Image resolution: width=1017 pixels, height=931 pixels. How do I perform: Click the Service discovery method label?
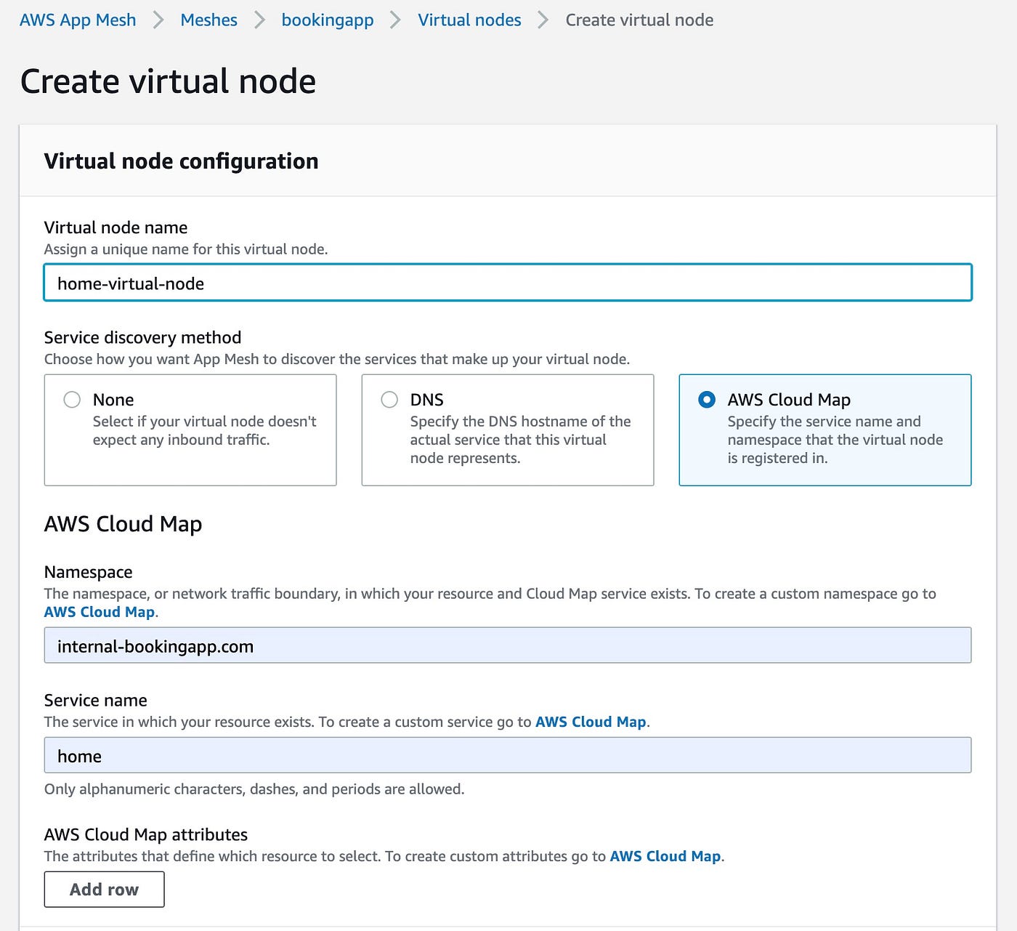[x=142, y=337]
